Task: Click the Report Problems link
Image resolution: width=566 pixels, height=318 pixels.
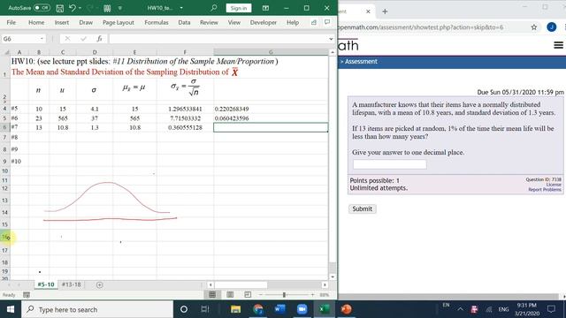Action: coord(545,190)
